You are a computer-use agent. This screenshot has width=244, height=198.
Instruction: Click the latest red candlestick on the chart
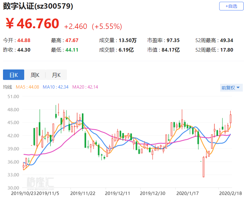(x=231, y=119)
